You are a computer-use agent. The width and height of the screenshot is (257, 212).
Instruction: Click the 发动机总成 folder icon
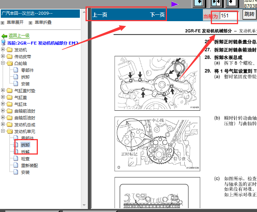pyautogui.click(x=9, y=125)
